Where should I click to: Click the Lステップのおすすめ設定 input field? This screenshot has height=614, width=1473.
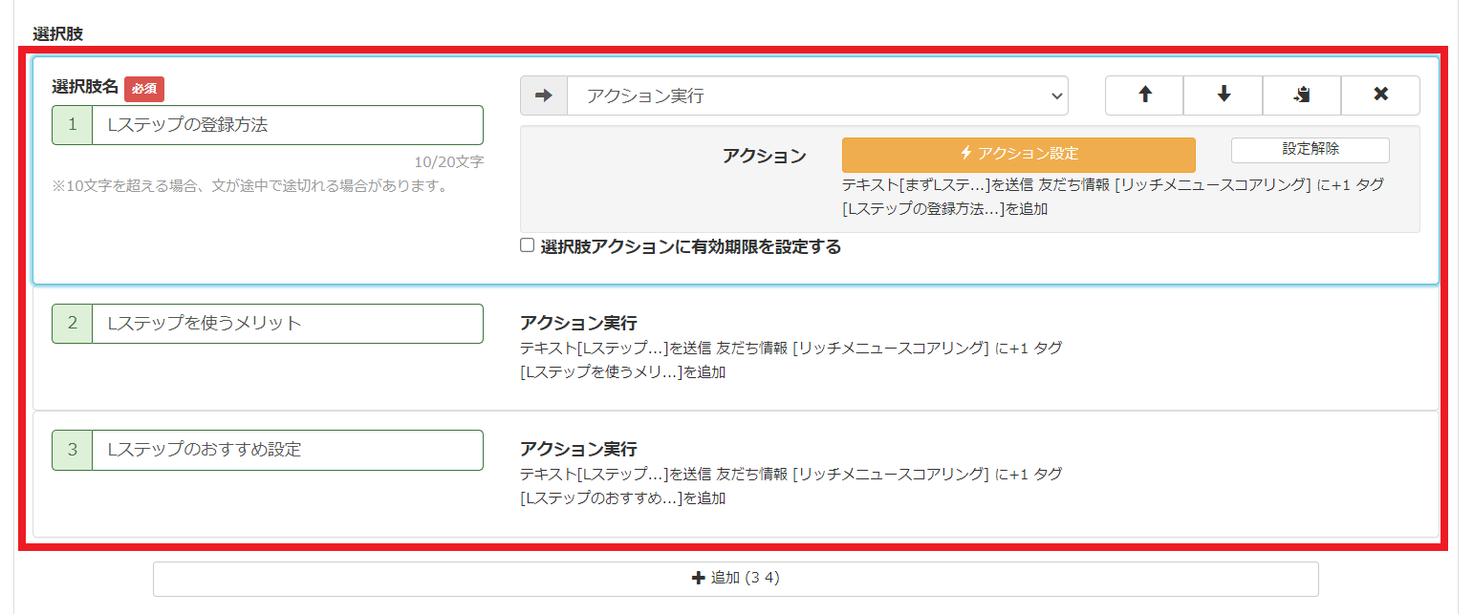click(288, 450)
